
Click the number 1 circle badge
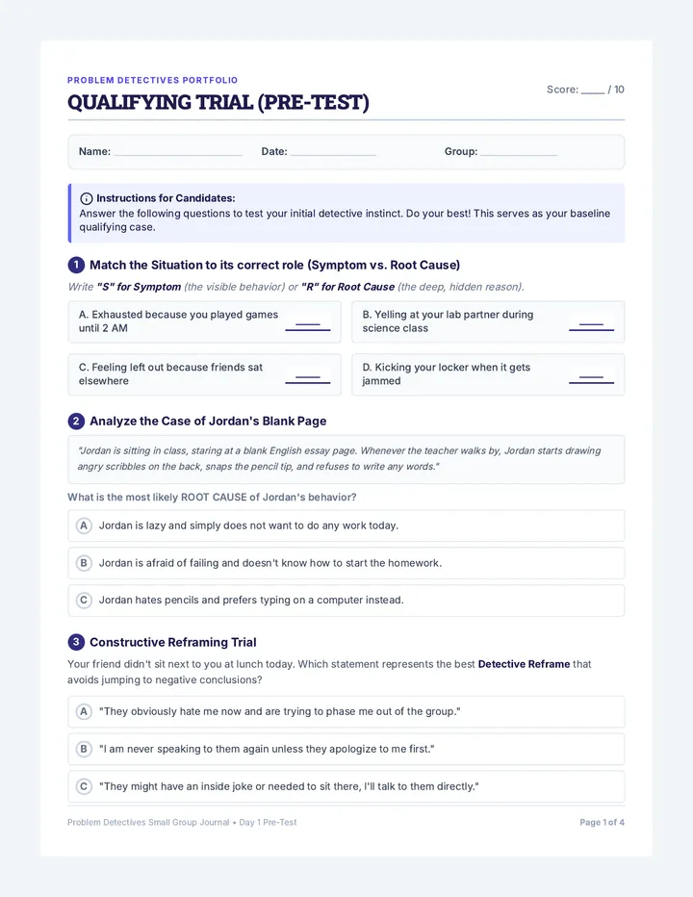76,265
